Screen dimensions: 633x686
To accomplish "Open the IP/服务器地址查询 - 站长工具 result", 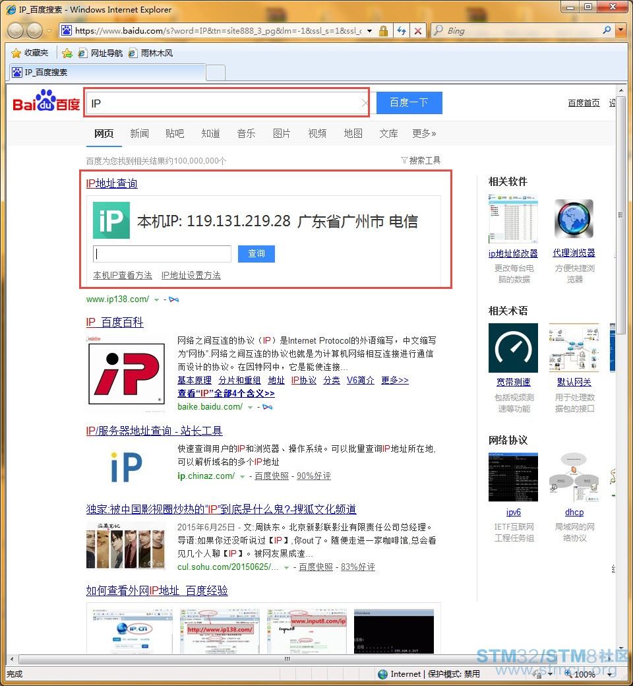I will (154, 431).
